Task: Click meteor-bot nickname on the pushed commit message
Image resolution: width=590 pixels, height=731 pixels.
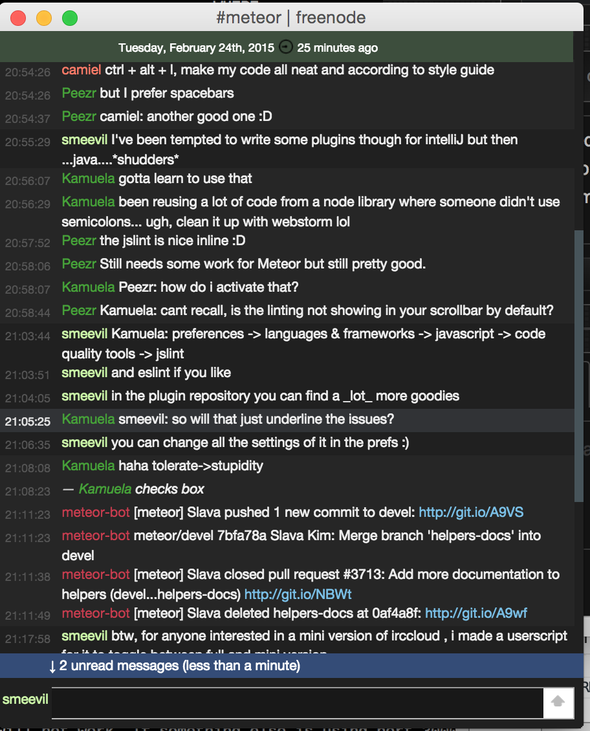Action: [96, 512]
